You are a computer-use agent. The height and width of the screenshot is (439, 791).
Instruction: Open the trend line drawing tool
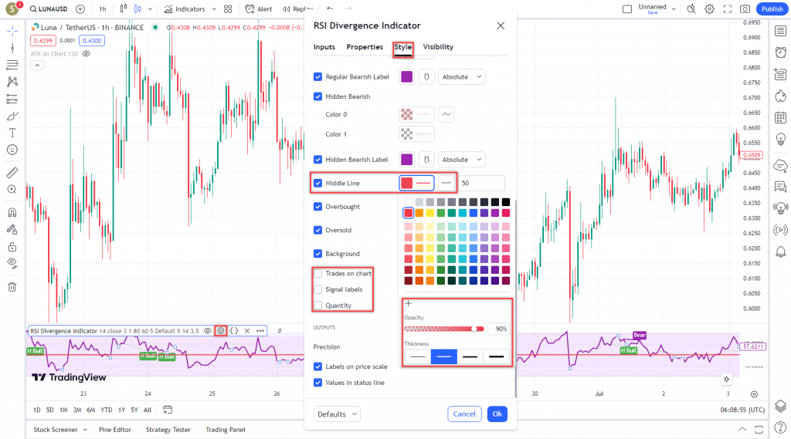12,48
